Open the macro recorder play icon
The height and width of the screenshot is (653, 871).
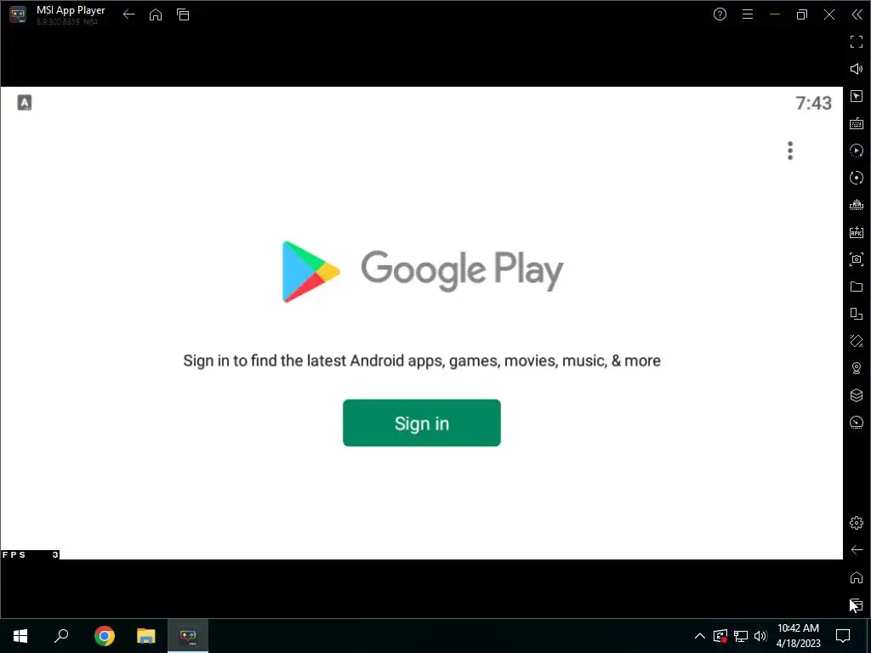click(856, 150)
